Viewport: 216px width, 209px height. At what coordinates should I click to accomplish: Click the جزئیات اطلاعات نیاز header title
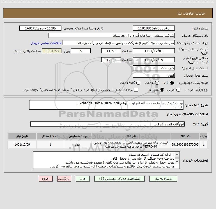click(x=191, y=13)
